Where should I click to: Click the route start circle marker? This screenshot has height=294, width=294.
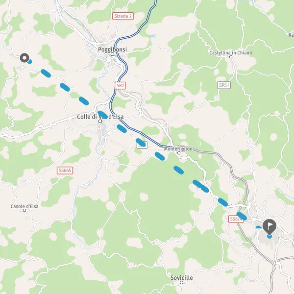24,58
